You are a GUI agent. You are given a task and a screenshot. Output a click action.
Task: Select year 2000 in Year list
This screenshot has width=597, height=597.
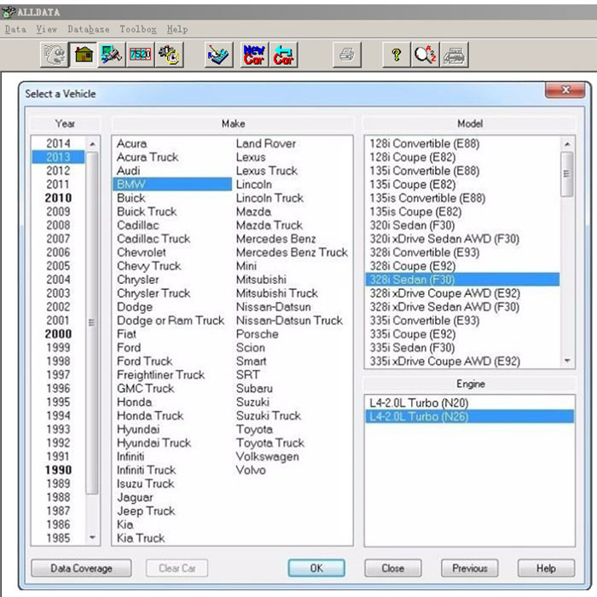coord(58,334)
